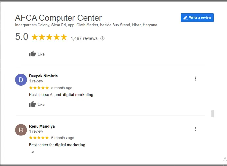Click the 1,487 reviews count
Image resolution: width=227 pixels, height=166 pixels.
[x=84, y=38]
